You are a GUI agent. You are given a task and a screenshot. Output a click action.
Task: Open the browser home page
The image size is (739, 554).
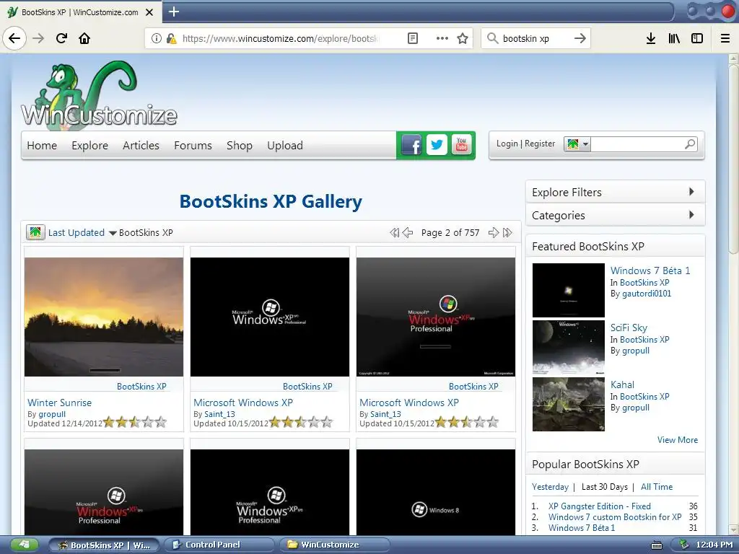point(84,38)
